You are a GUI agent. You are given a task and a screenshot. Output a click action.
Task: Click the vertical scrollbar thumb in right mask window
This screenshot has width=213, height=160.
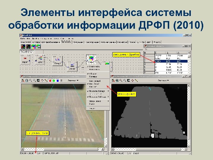tap(188, 120)
